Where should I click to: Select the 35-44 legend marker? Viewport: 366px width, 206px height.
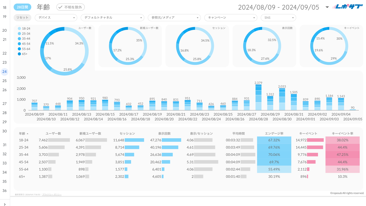coord(20,39)
